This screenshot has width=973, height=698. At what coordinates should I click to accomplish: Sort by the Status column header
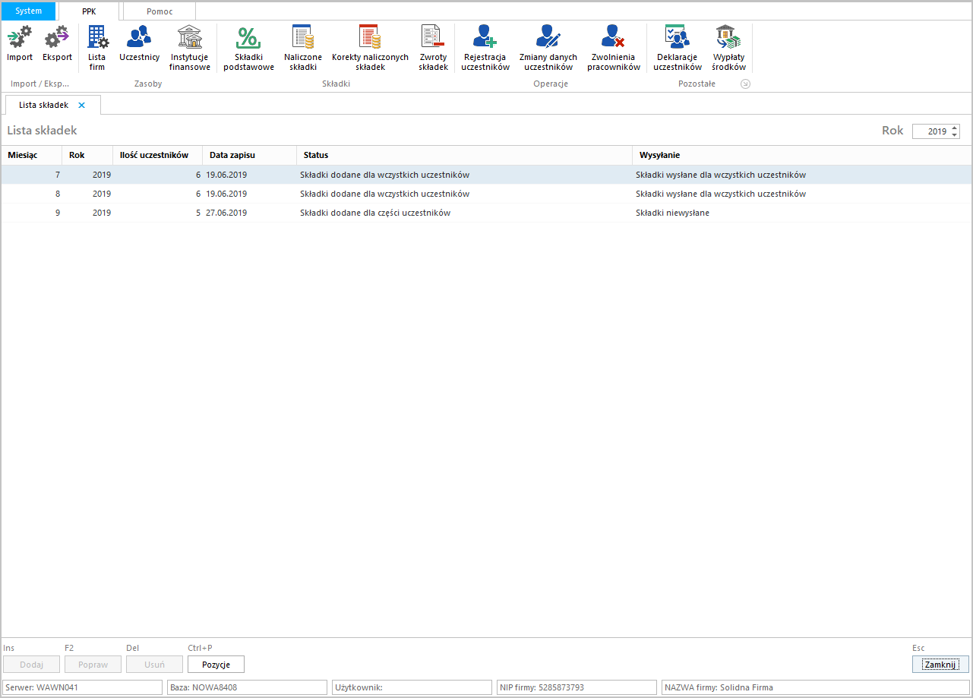(464, 155)
